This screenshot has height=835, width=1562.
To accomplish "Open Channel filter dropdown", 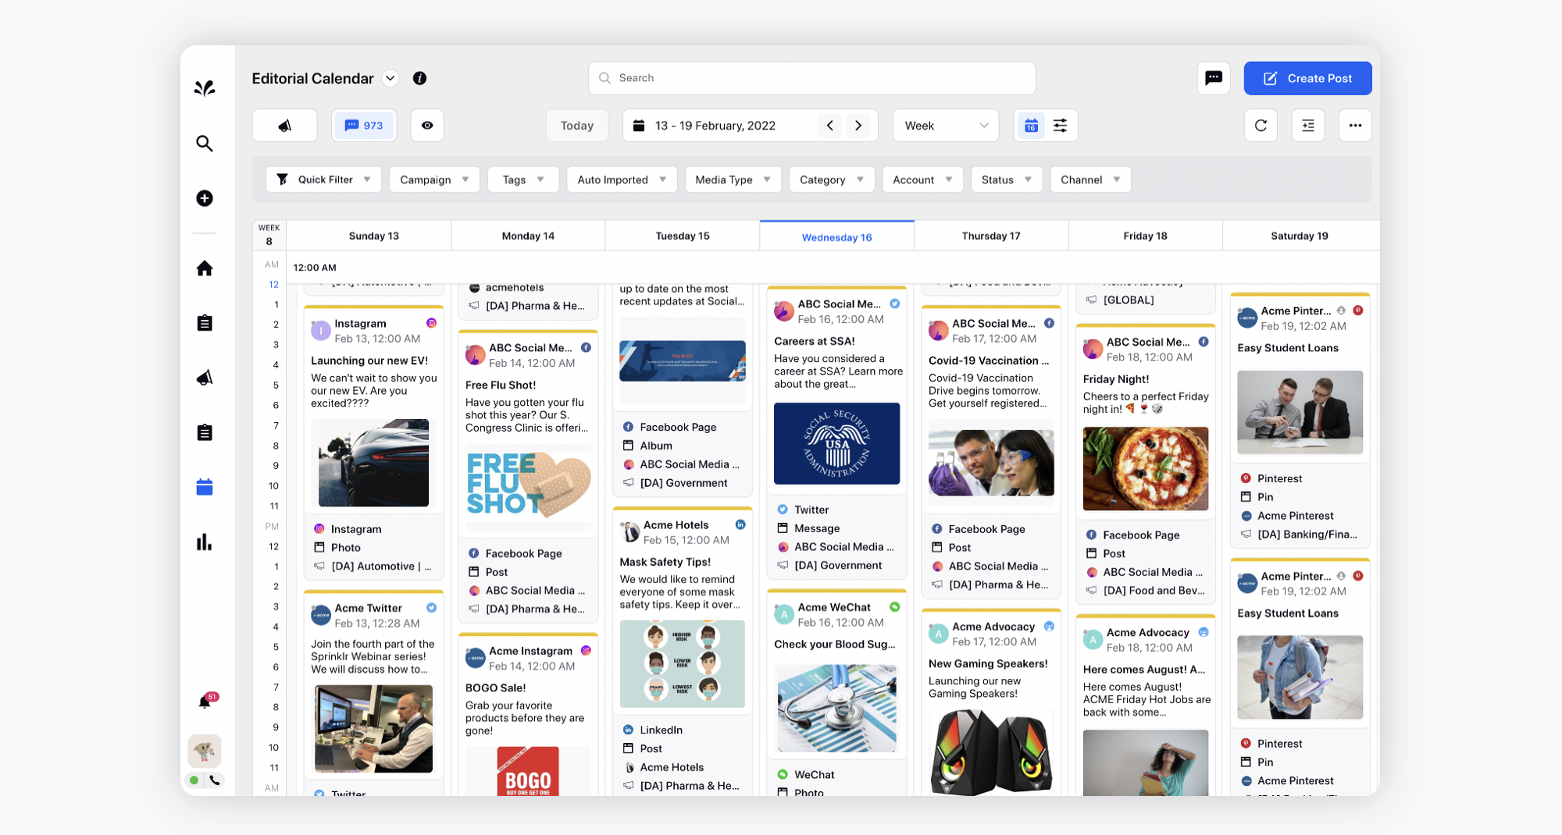I will [x=1090, y=179].
